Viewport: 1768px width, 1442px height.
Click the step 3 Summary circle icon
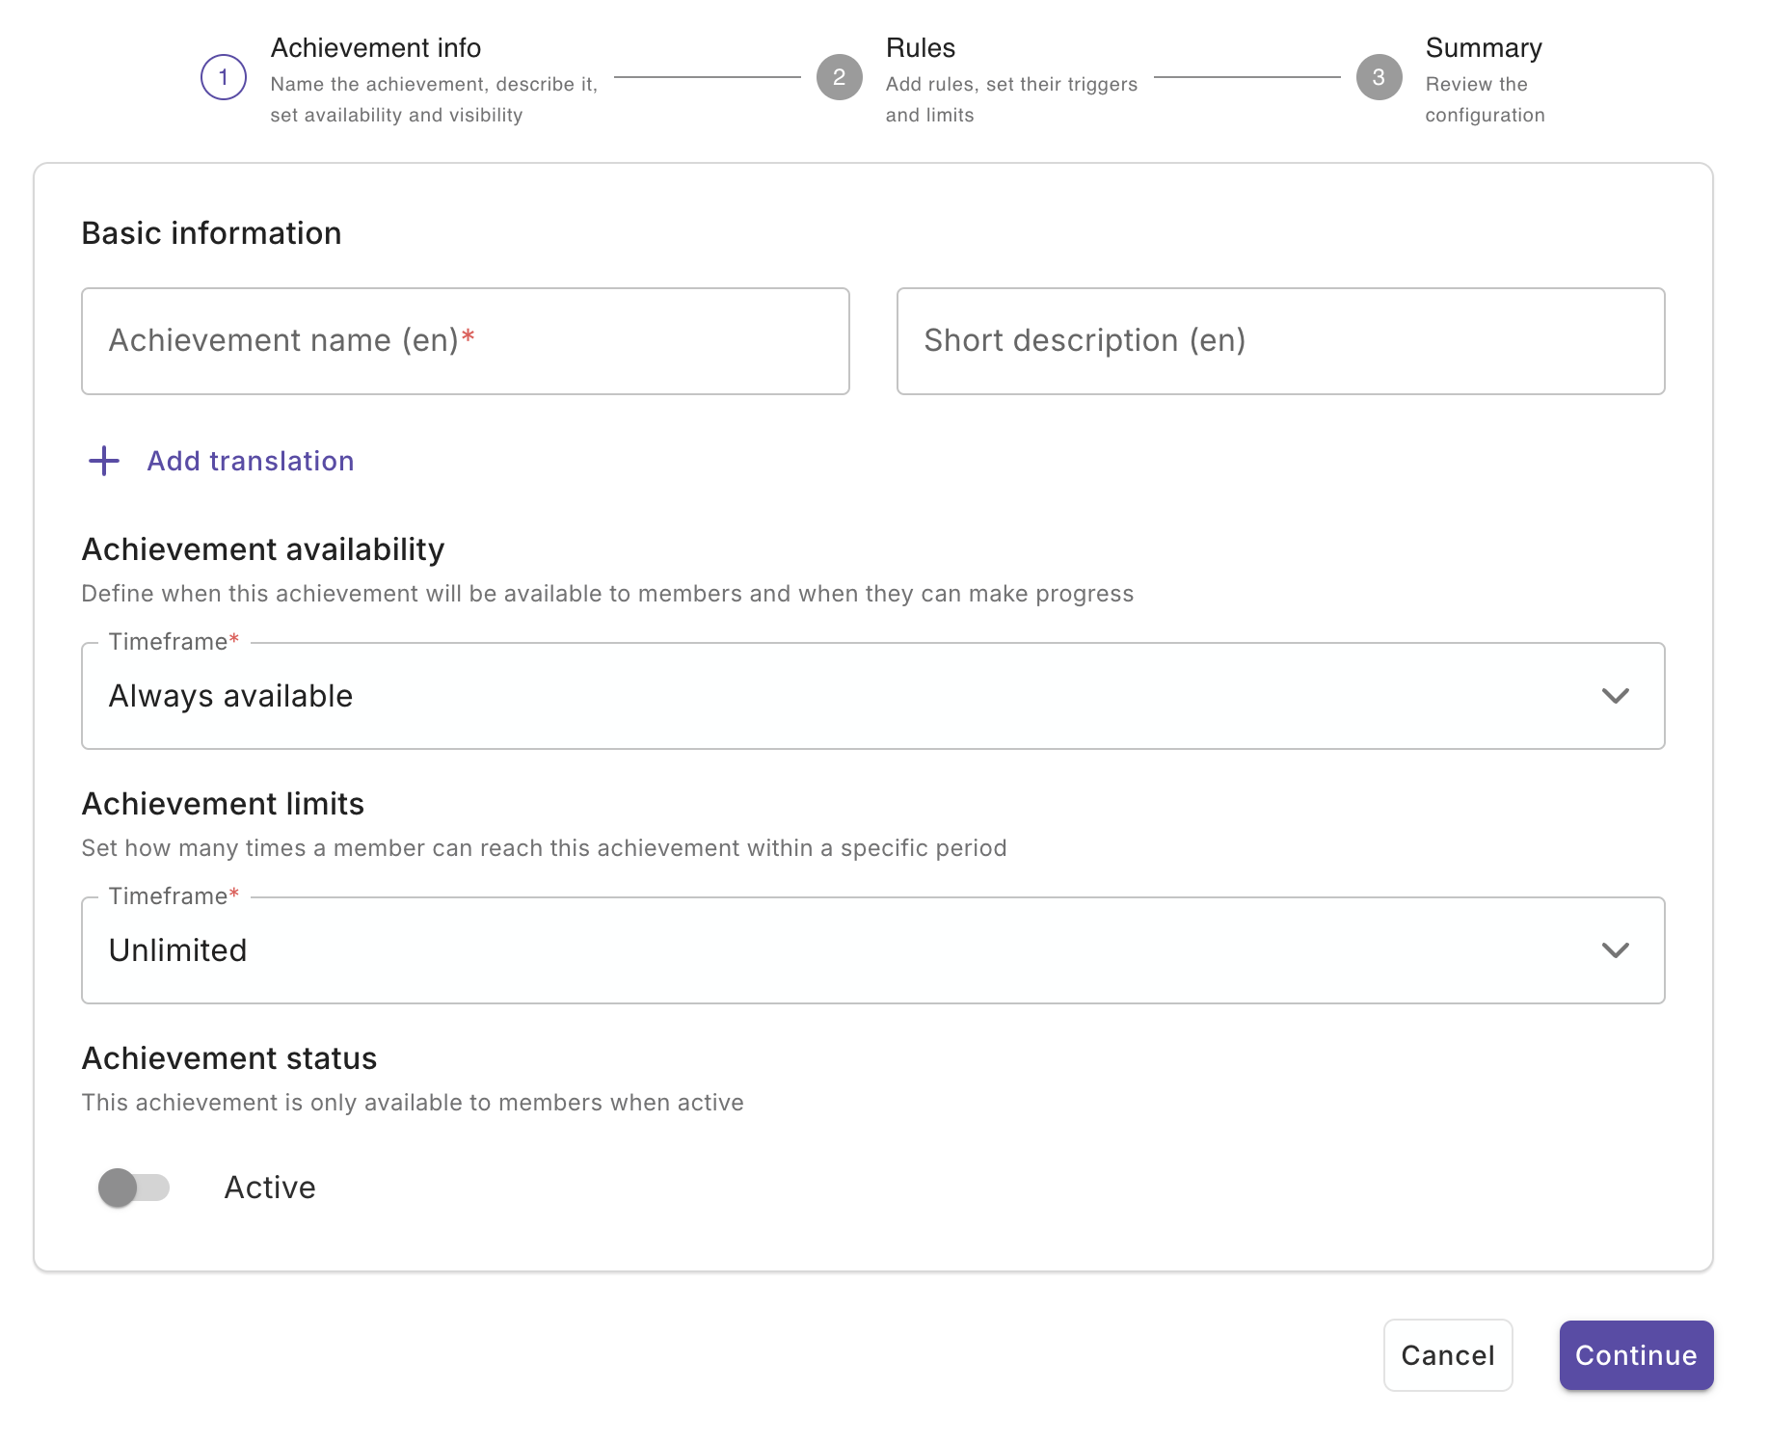pyautogui.click(x=1379, y=77)
